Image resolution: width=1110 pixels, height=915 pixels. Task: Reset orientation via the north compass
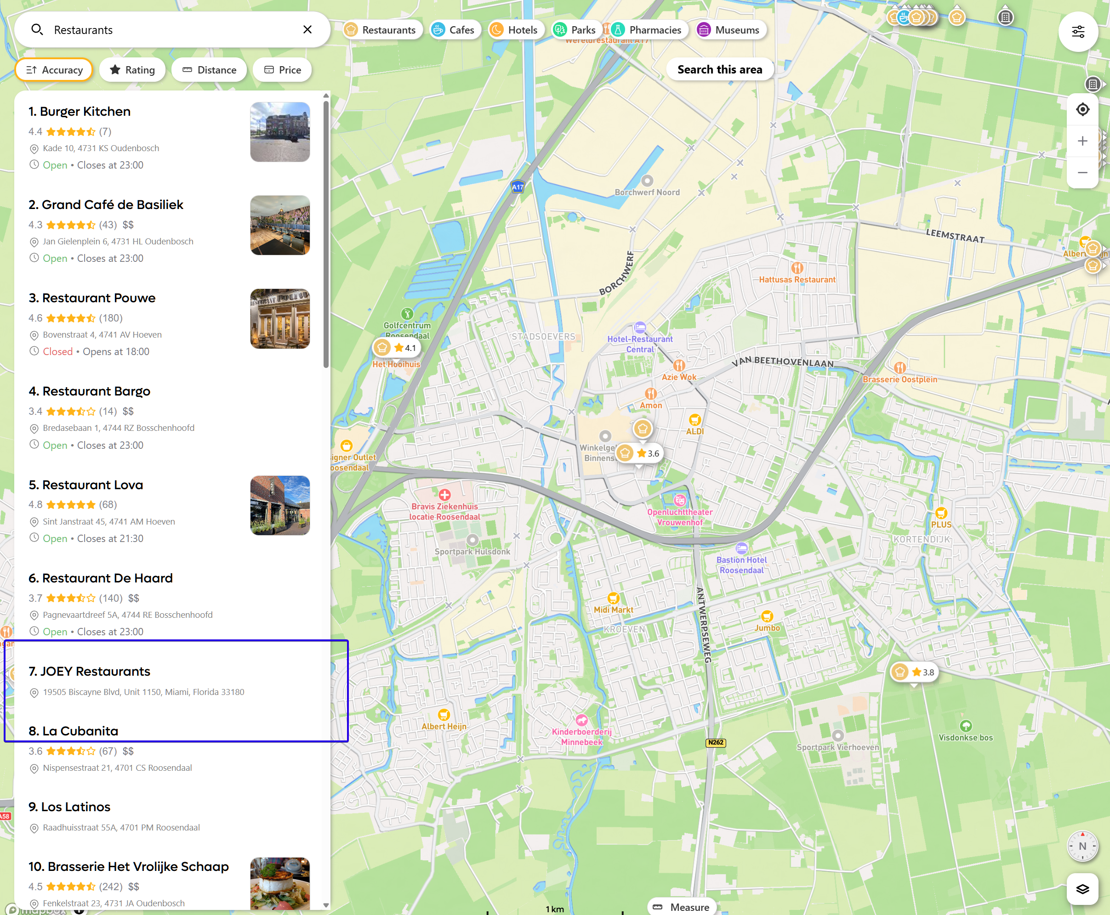1082,846
